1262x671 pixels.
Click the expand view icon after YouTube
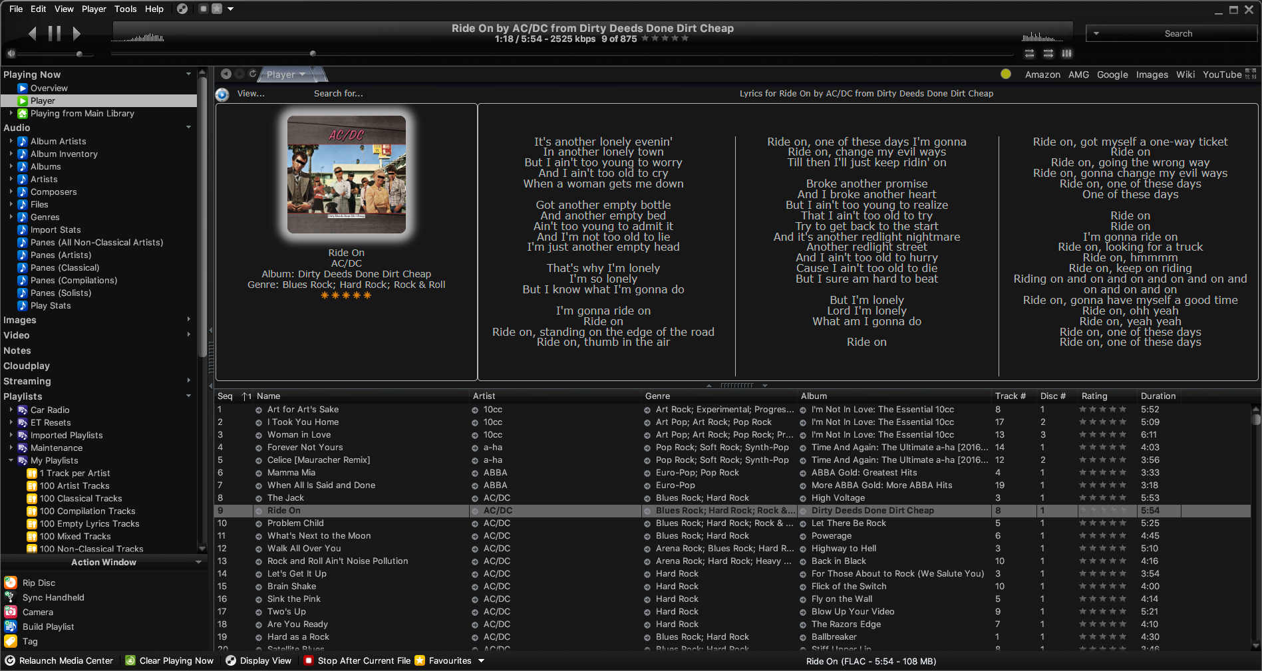pyautogui.click(x=1251, y=74)
